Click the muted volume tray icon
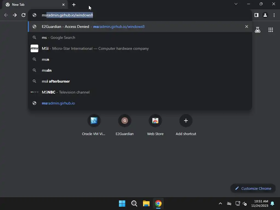The height and width of the screenshot is (210, 280). click(x=245, y=203)
